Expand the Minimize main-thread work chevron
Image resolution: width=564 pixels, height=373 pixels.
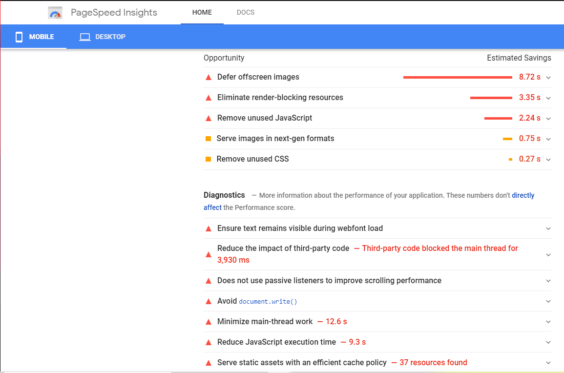548,322
